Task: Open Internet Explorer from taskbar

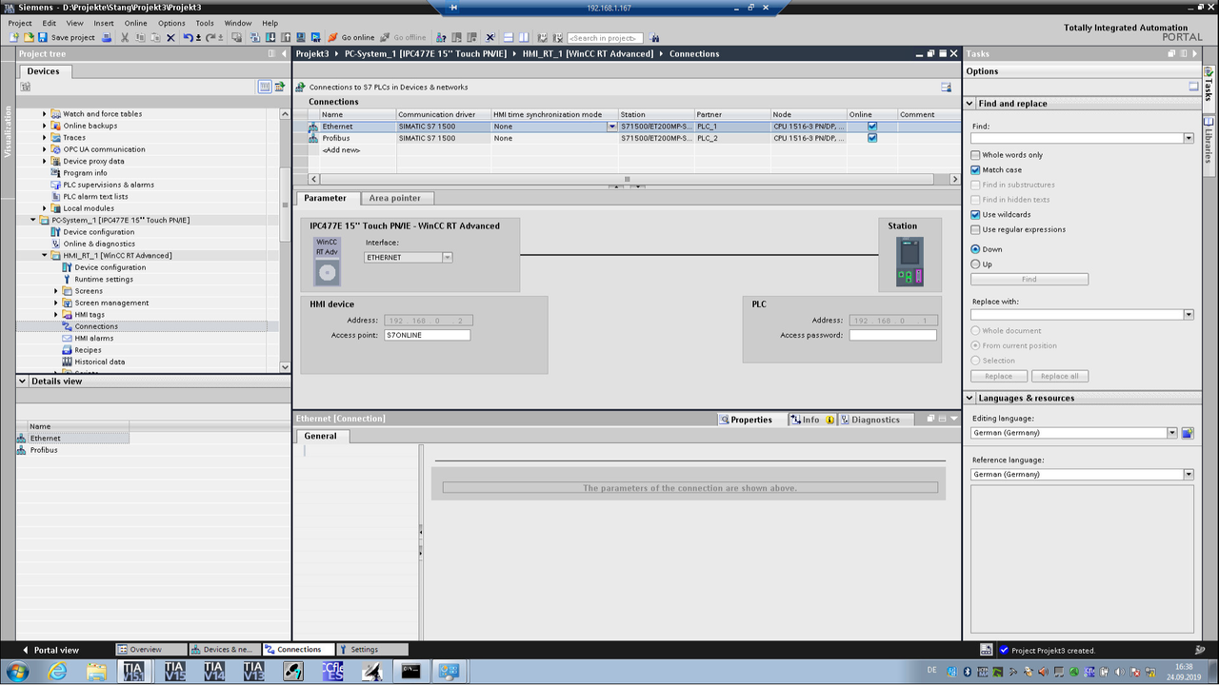Action: (x=58, y=672)
